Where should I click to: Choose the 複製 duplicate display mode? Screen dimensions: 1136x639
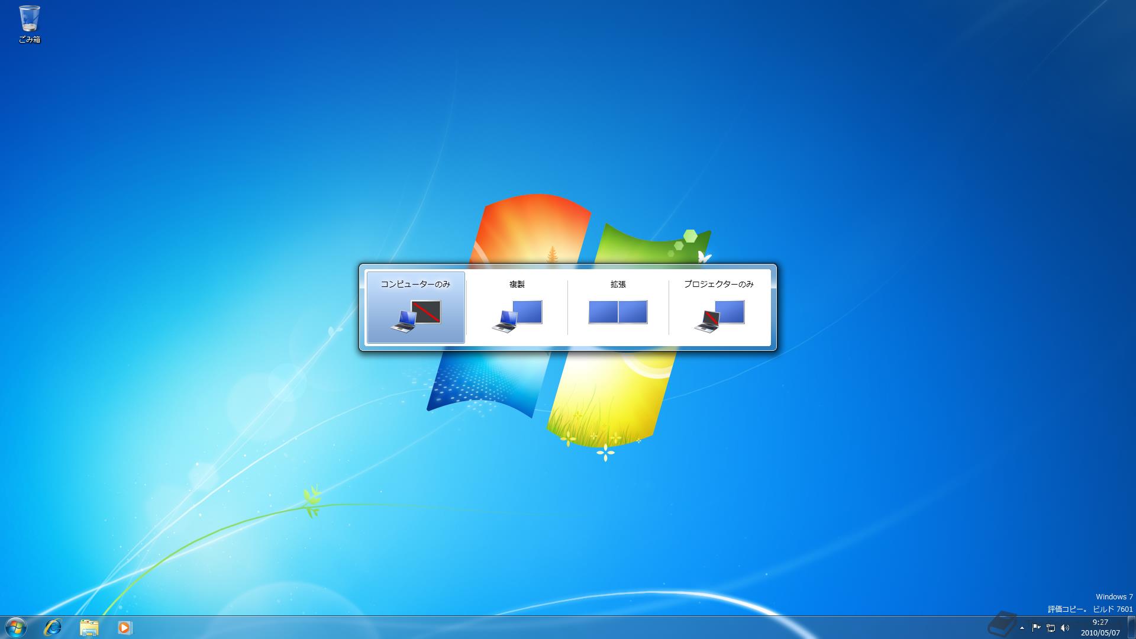click(517, 307)
